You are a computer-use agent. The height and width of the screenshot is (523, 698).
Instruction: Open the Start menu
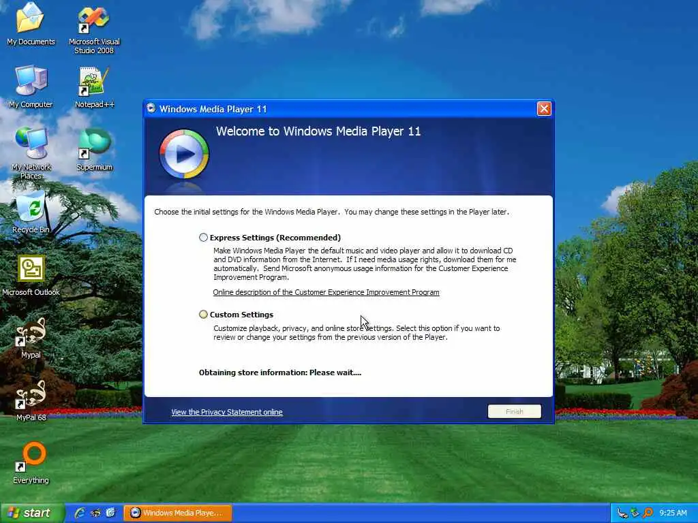tap(32, 513)
